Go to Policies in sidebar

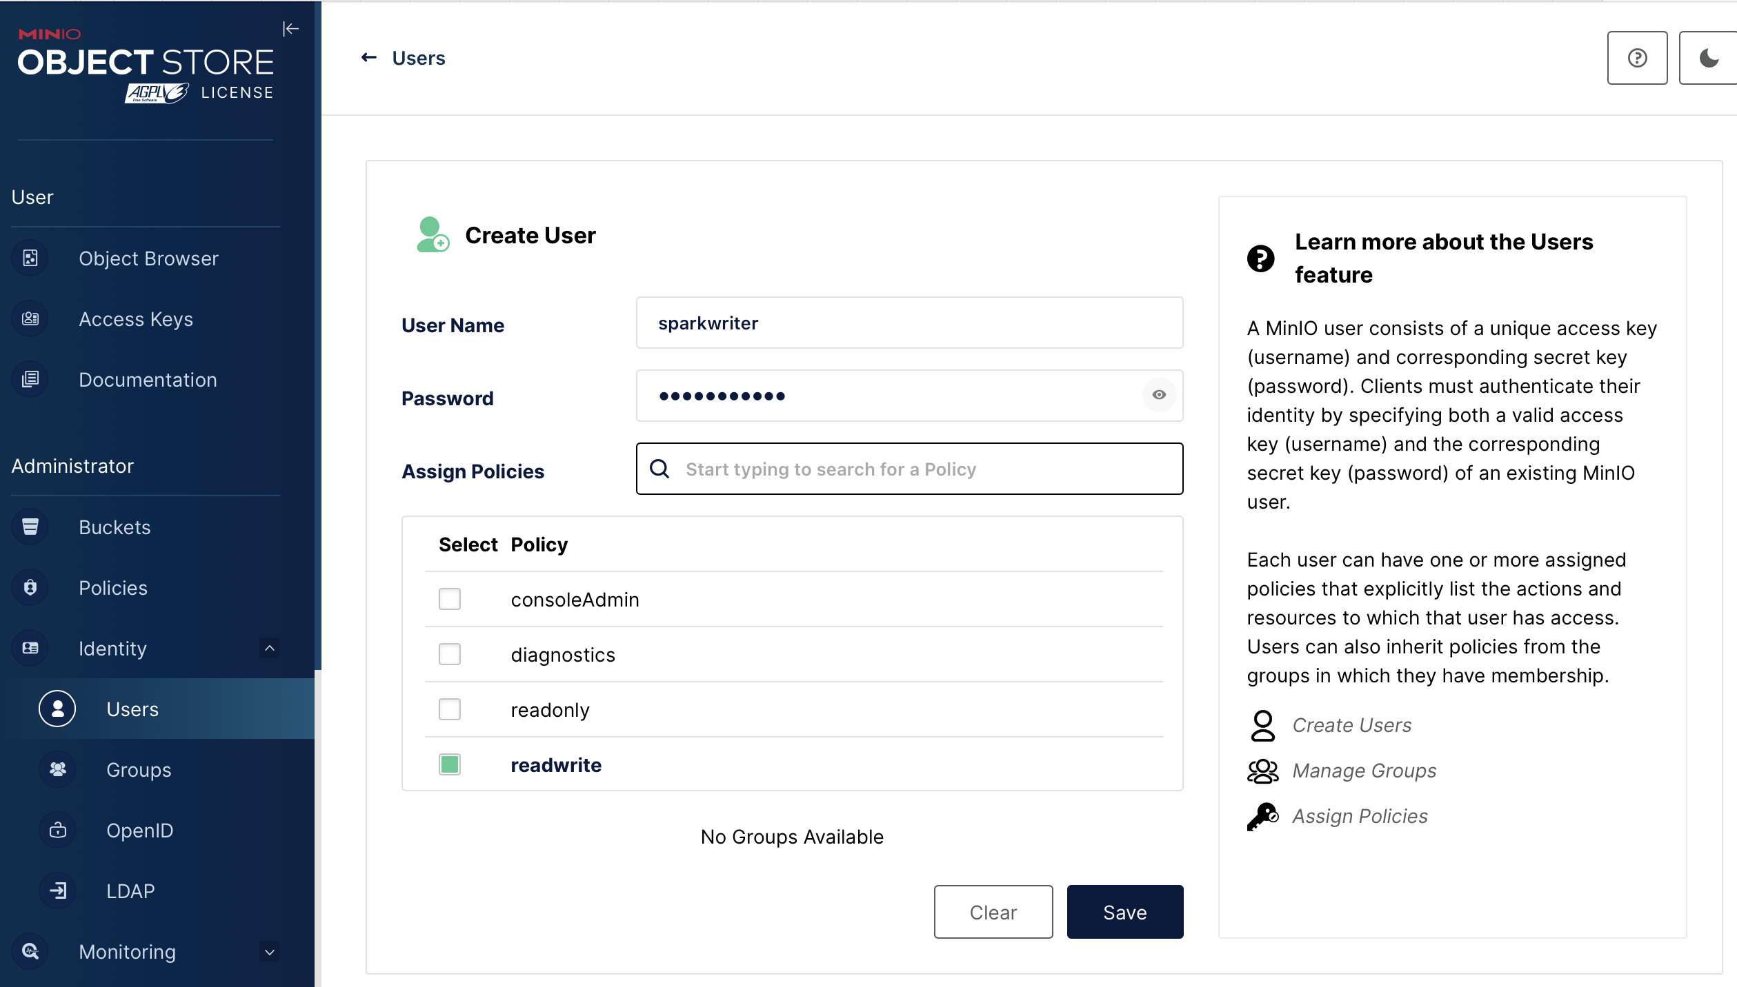[113, 588]
